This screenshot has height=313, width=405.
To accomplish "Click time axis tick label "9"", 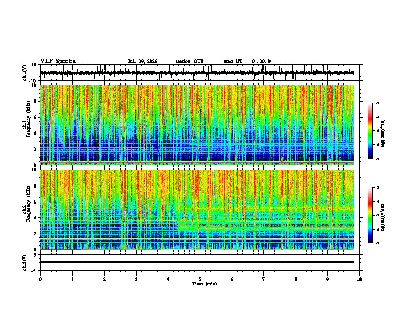I will coord(327,279).
